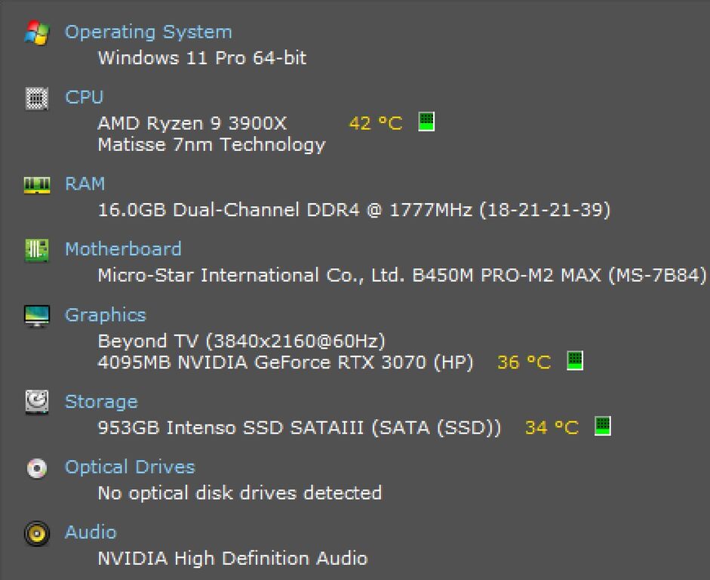Click green temperature indicator beside GPU 36 °C
This screenshot has height=580, width=710.
pos(575,361)
